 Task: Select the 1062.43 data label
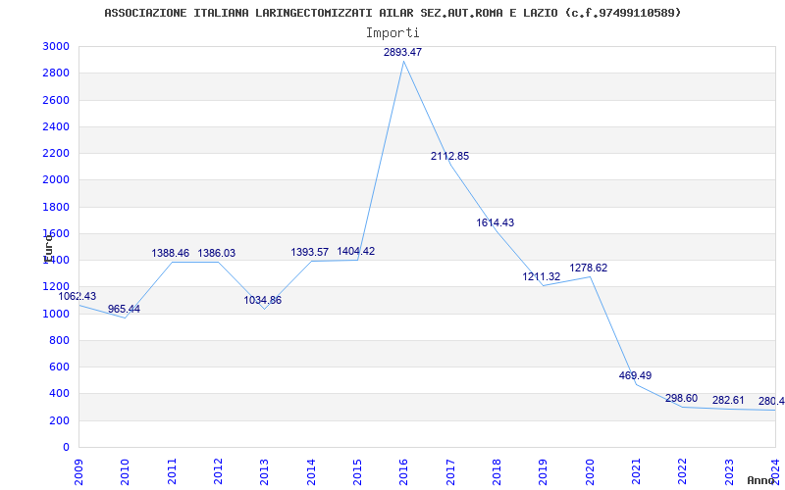tap(78, 296)
